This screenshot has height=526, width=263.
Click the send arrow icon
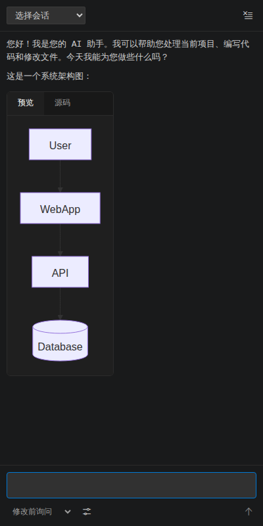249,512
